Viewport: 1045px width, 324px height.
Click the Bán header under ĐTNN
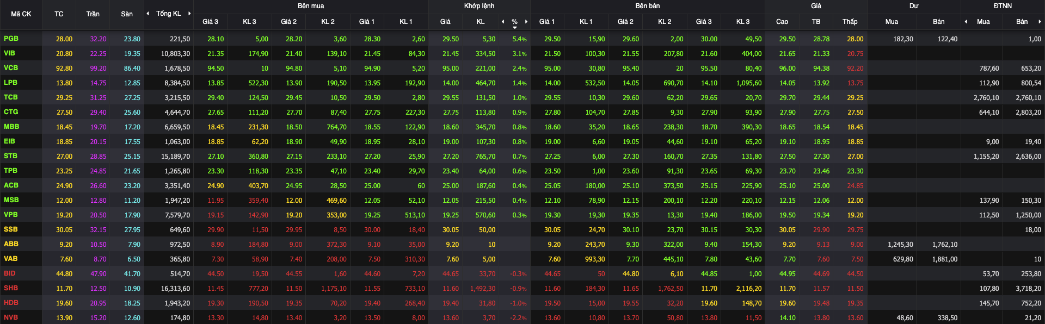pos(1022,22)
